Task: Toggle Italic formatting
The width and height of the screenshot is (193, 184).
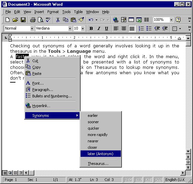Action: pos(99,29)
